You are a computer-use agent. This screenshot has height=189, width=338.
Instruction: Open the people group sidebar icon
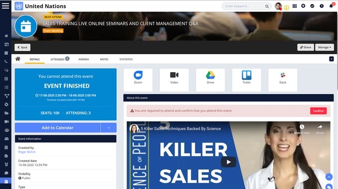point(6,130)
